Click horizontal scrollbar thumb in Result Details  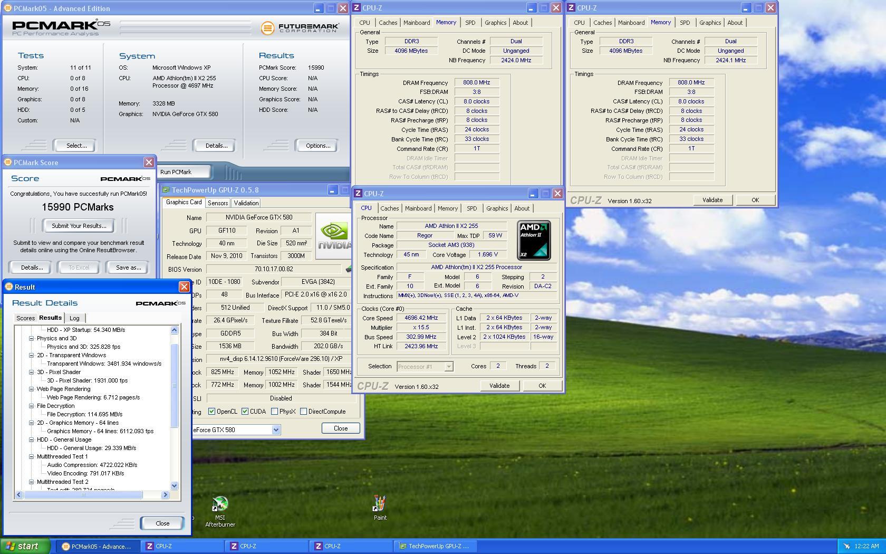coord(83,495)
